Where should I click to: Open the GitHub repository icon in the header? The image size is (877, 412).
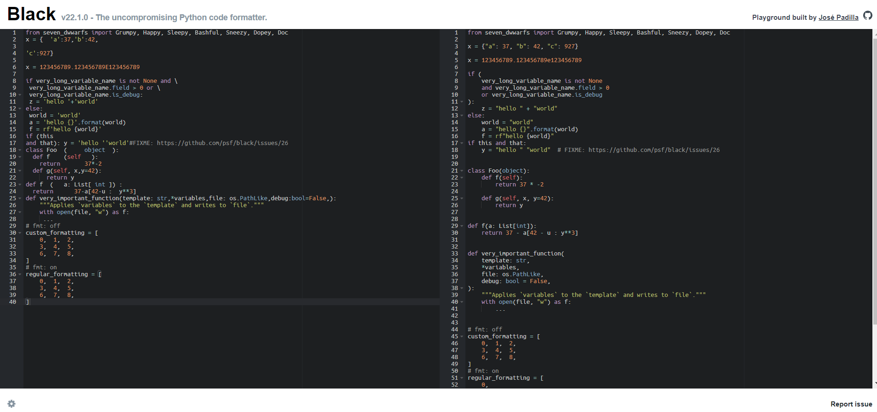[868, 16]
